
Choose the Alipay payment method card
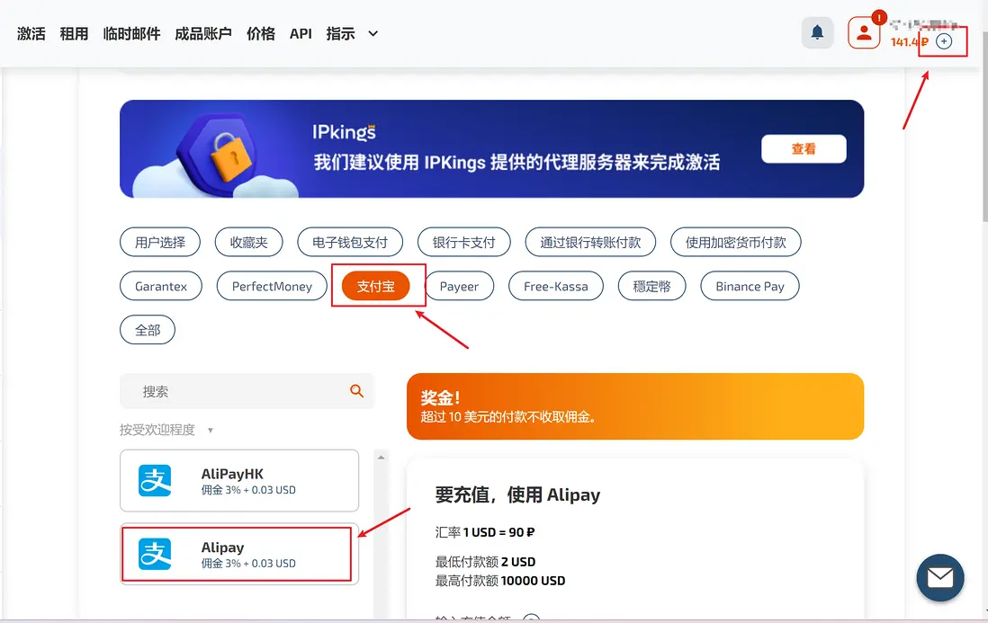239,554
